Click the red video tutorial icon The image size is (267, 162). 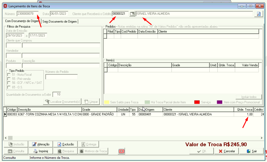coord(121,151)
